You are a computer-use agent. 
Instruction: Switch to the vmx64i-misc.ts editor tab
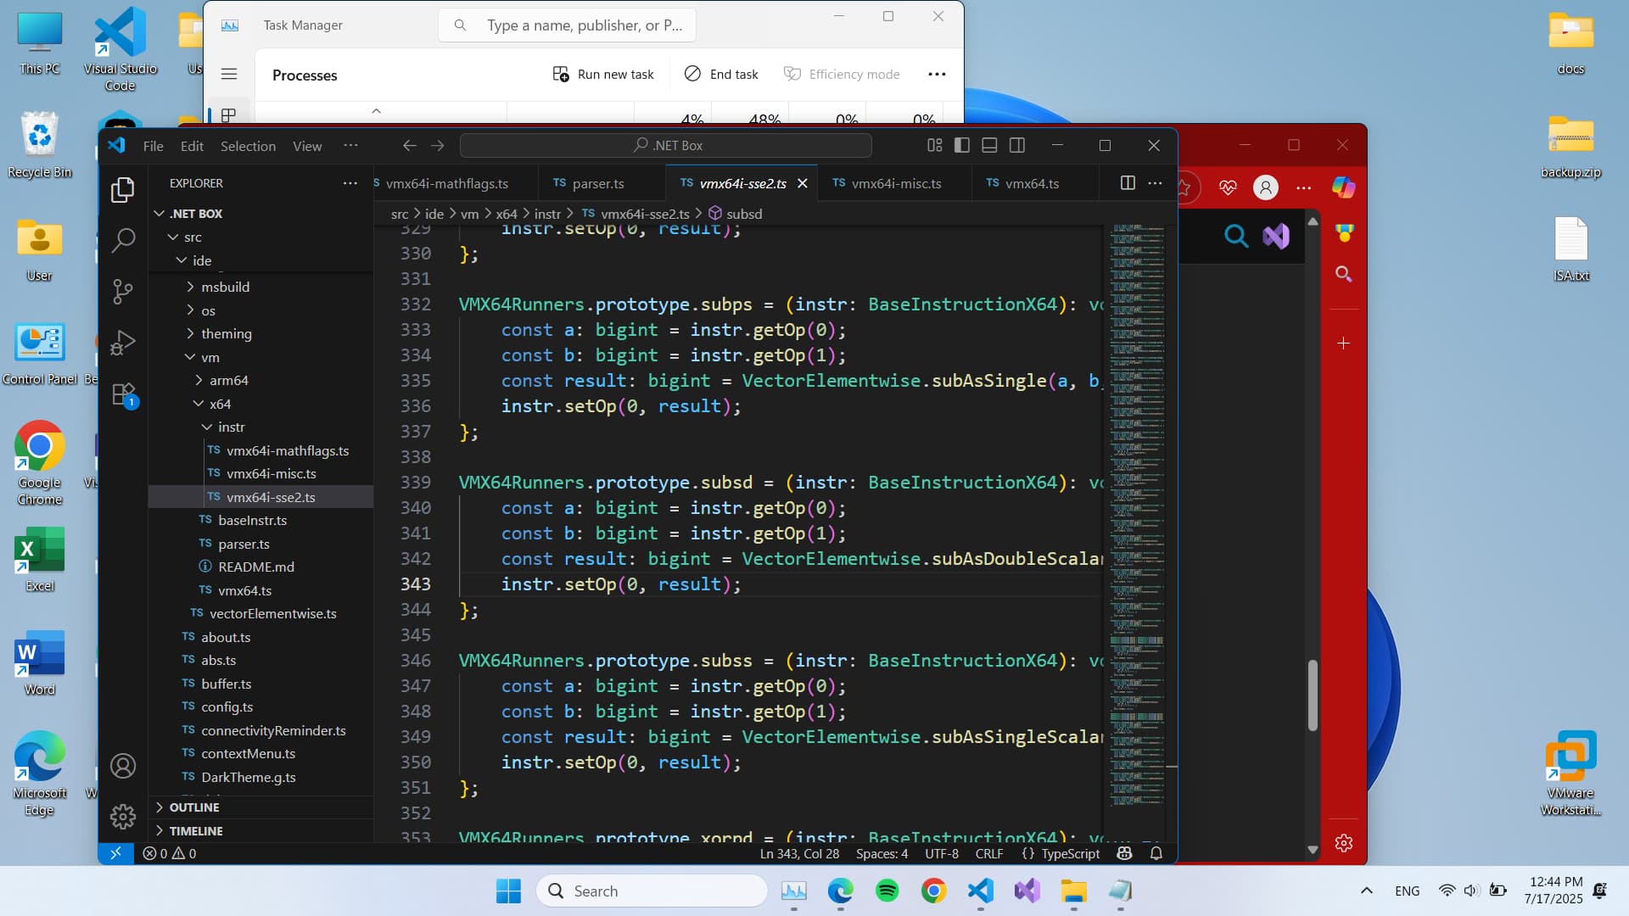tap(895, 183)
